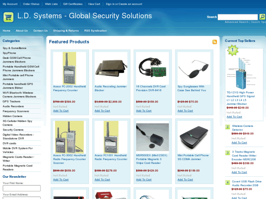Image resolution: width=266 pixels, height=199 pixels.
Task: Click the green shopping cart logo icon
Action: point(8,17)
